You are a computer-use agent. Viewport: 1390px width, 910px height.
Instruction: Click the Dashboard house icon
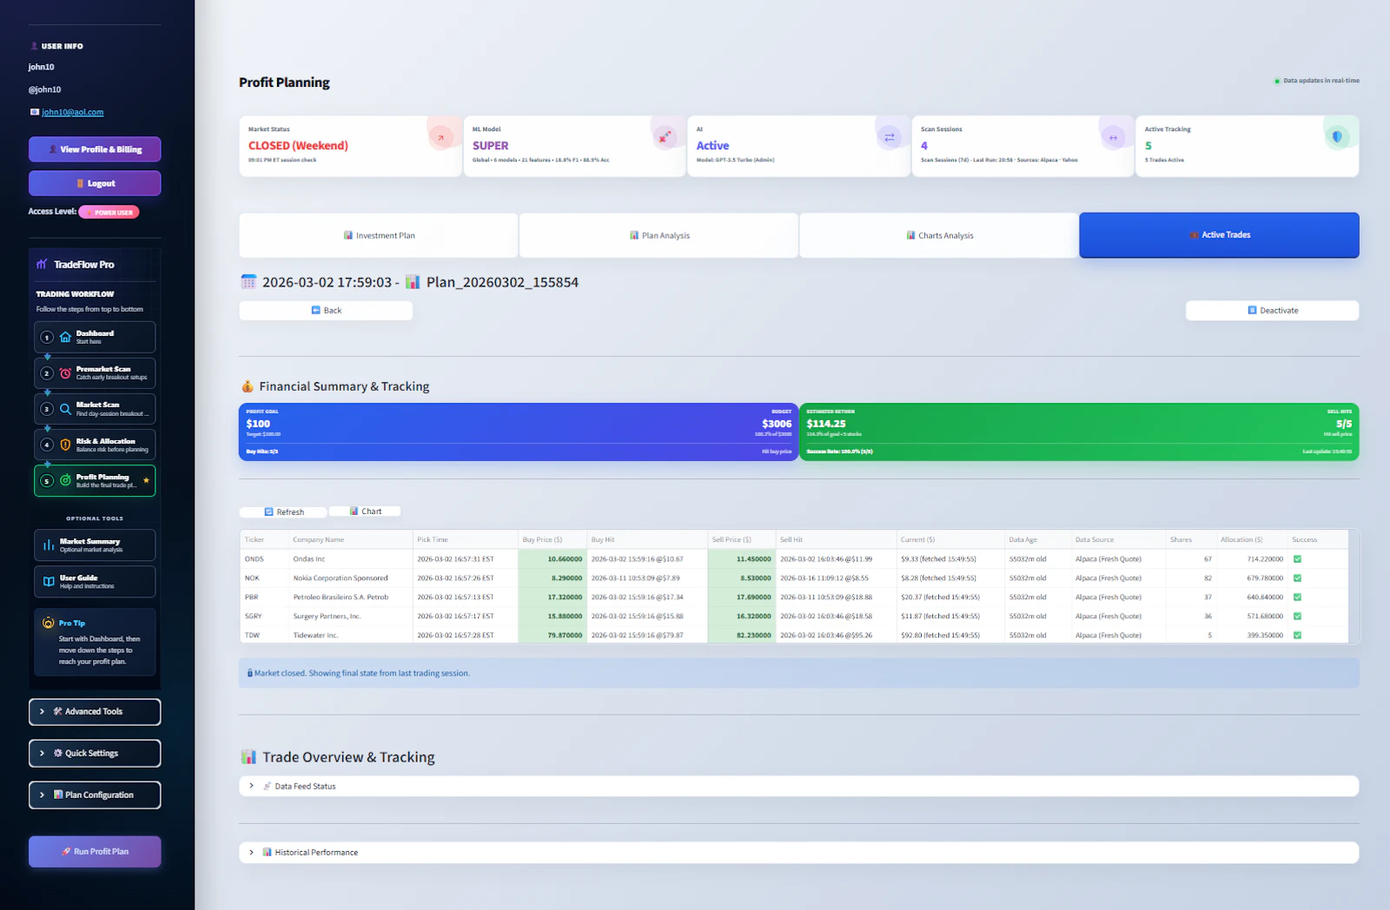tap(65, 337)
